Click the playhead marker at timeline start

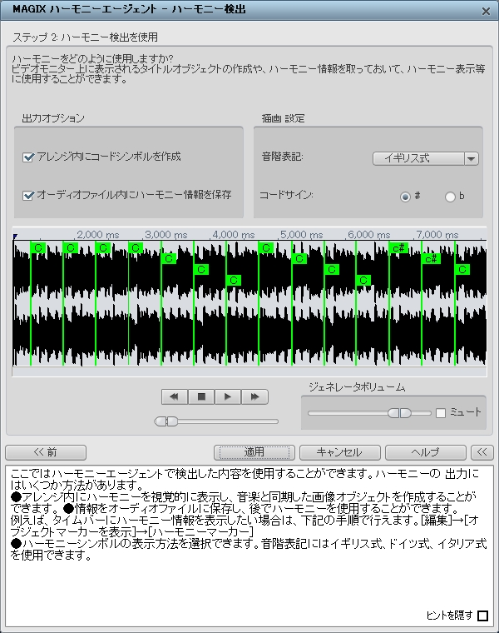(x=15, y=237)
